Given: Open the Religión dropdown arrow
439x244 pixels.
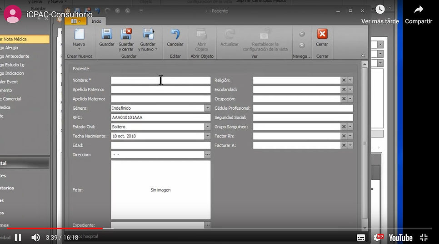Looking at the screenshot, I should (x=350, y=80).
